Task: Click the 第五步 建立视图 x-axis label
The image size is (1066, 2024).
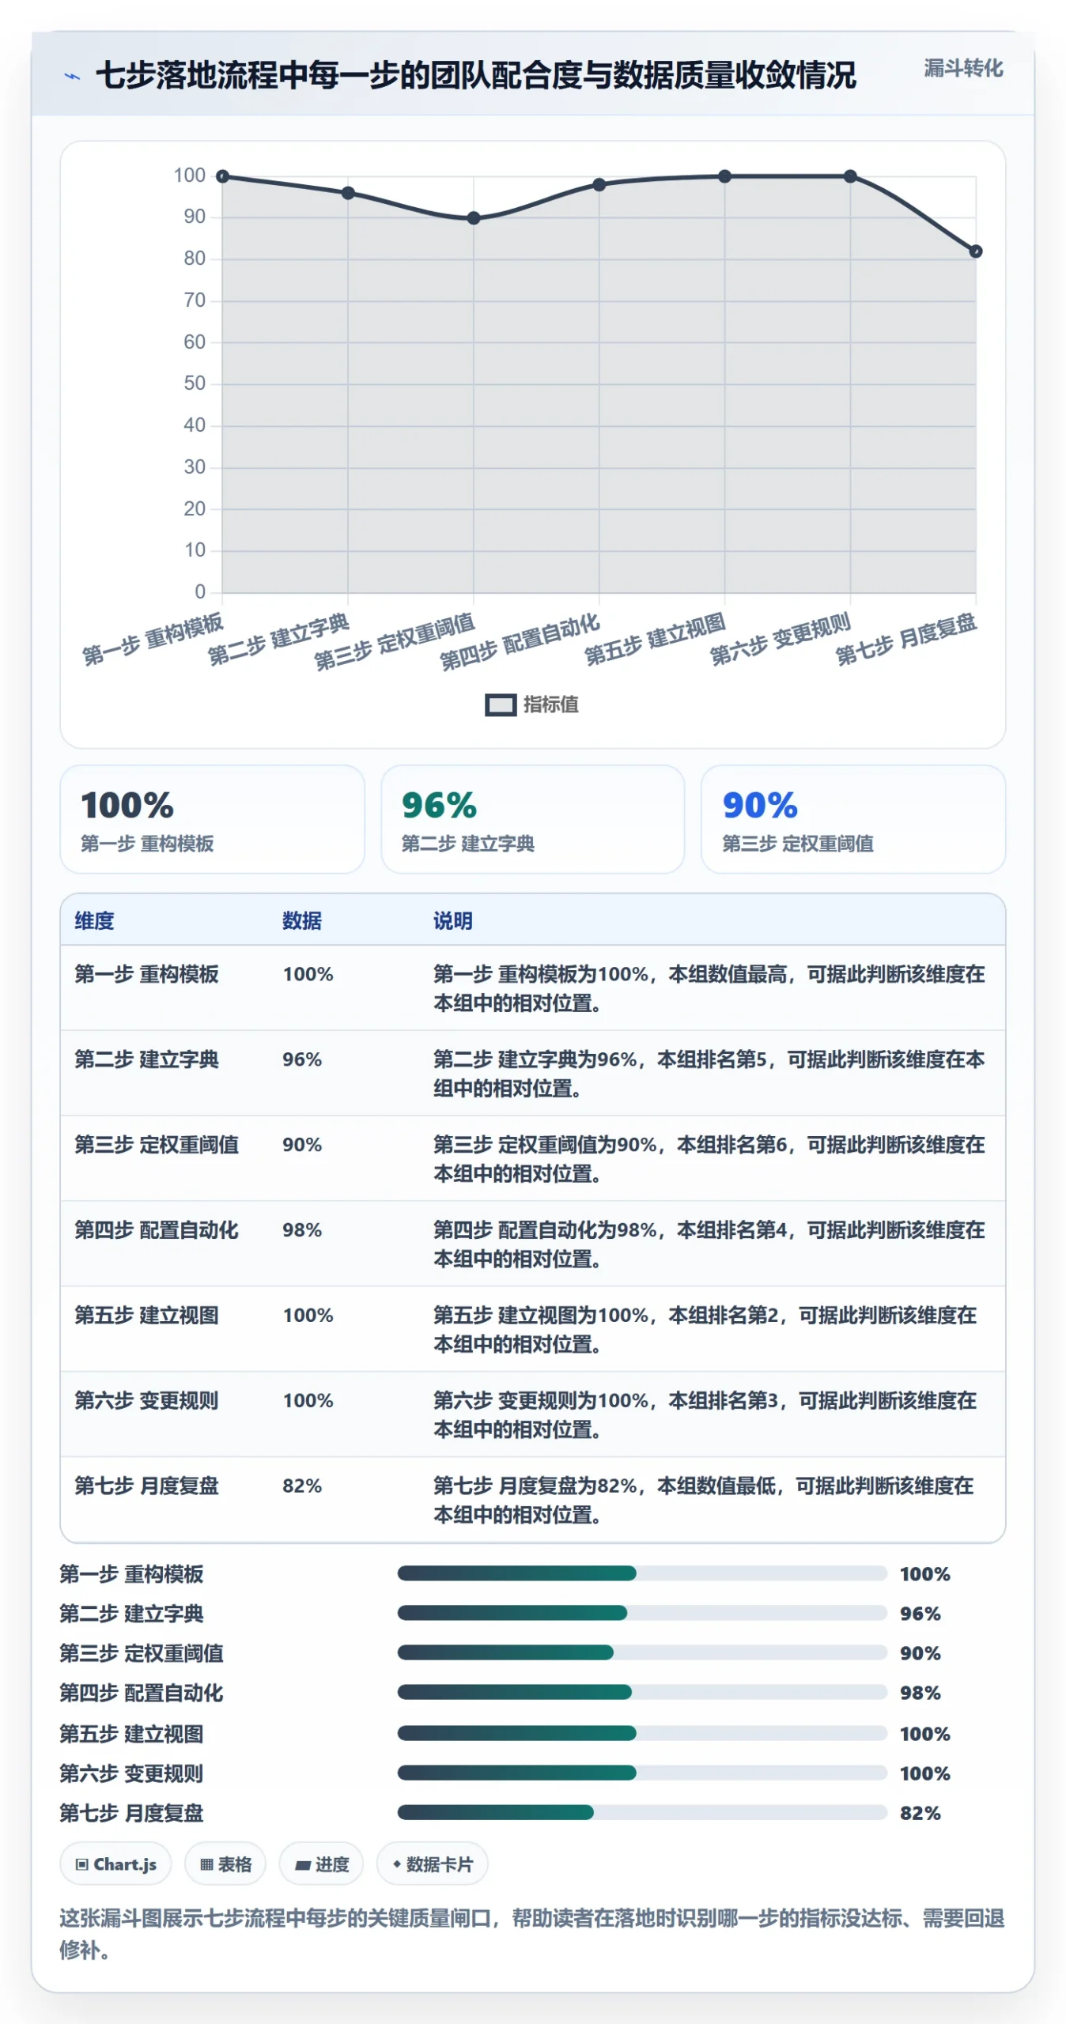Action: pos(655,639)
